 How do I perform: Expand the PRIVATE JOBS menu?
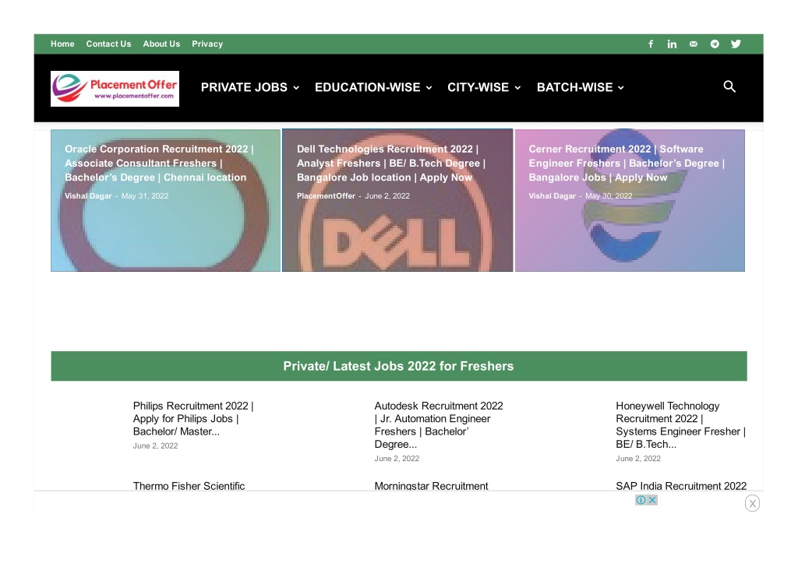[250, 87]
